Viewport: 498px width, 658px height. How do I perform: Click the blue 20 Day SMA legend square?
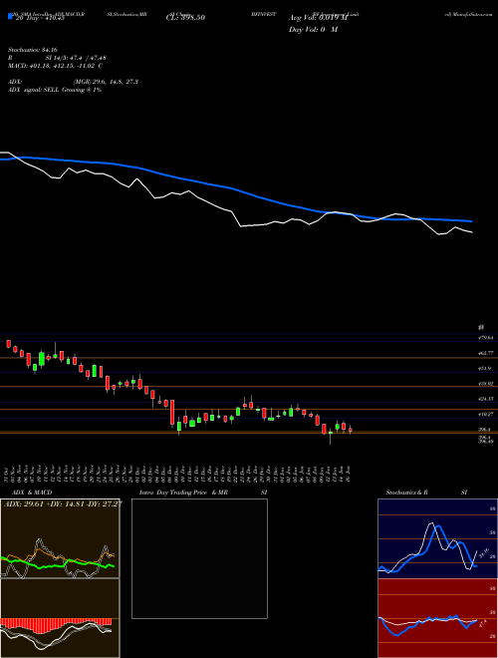click(x=10, y=17)
